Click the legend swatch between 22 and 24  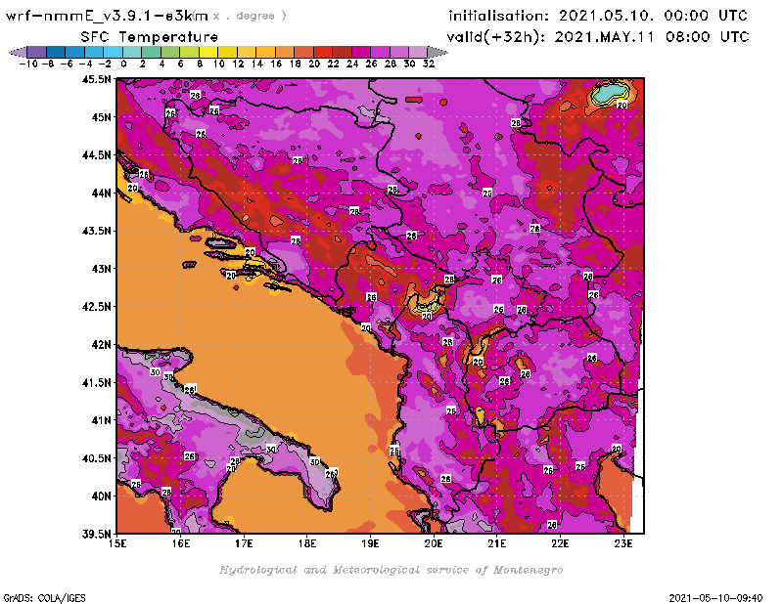[342, 52]
